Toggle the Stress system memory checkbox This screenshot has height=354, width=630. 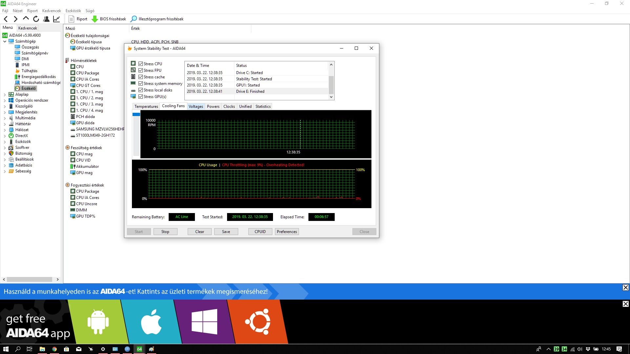point(140,84)
